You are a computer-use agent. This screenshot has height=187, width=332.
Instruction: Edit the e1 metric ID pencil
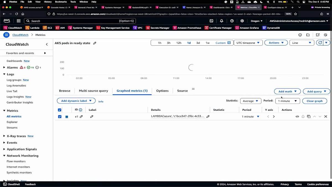click(x=81, y=117)
